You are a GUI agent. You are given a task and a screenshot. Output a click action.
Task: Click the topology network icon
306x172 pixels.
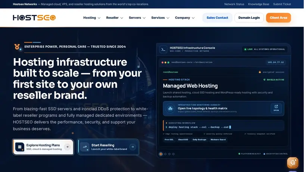pos(170,109)
